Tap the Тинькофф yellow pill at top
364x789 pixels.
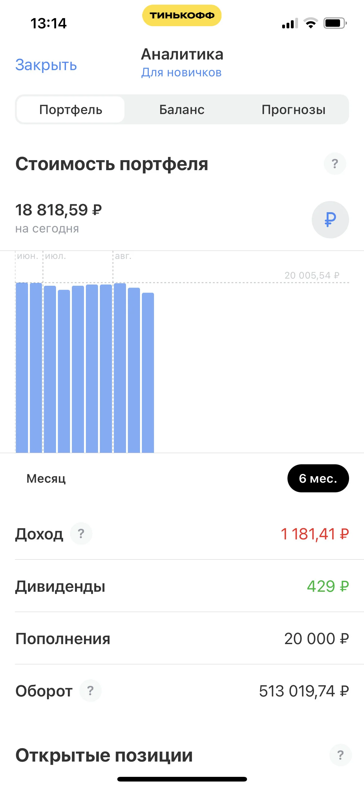click(182, 15)
